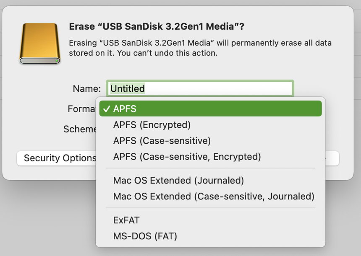Choose ExFAT as the format
This screenshot has width=361, height=256.
coord(126,220)
